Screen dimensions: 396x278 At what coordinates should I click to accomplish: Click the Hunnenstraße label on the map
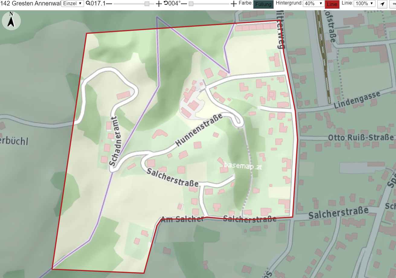point(199,129)
